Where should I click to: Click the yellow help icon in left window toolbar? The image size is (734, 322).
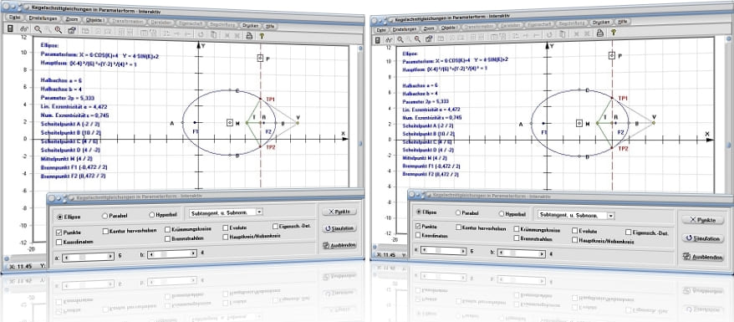[262, 36]
